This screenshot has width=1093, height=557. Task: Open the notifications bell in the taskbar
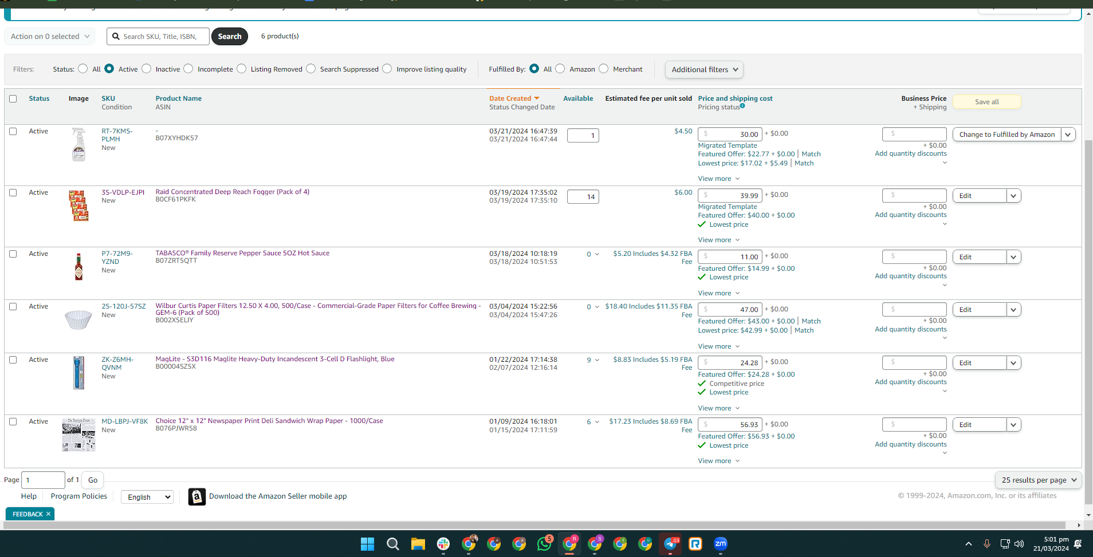pyautogui.click(x=1078, y=544)
